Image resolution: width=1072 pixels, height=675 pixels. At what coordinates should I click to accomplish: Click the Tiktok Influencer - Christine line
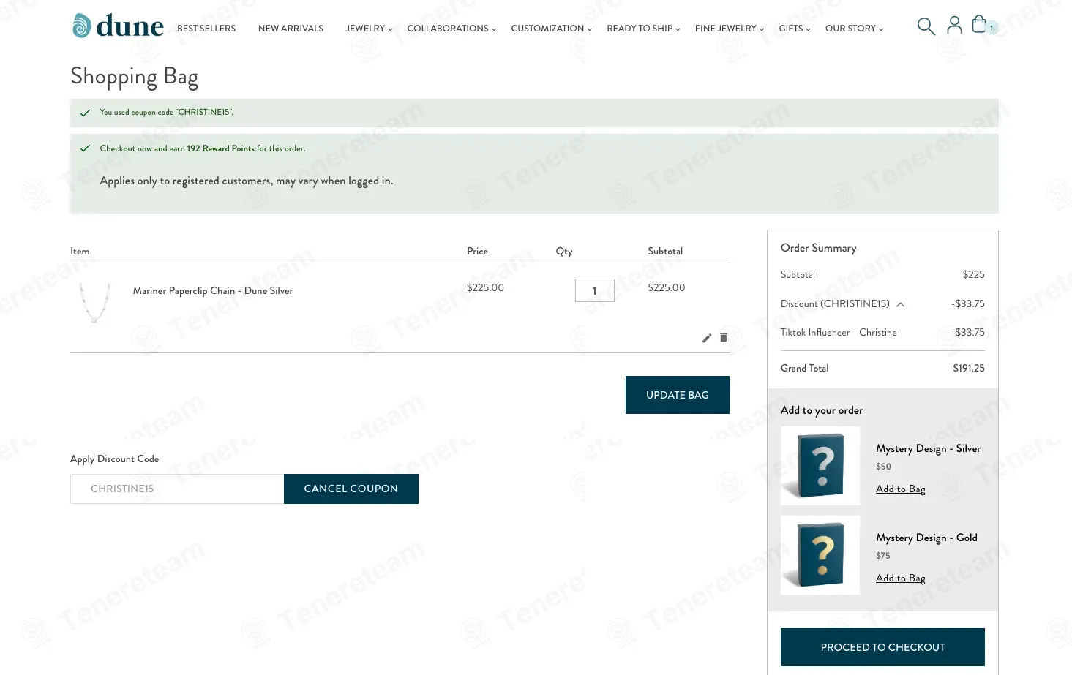[882, 333]
